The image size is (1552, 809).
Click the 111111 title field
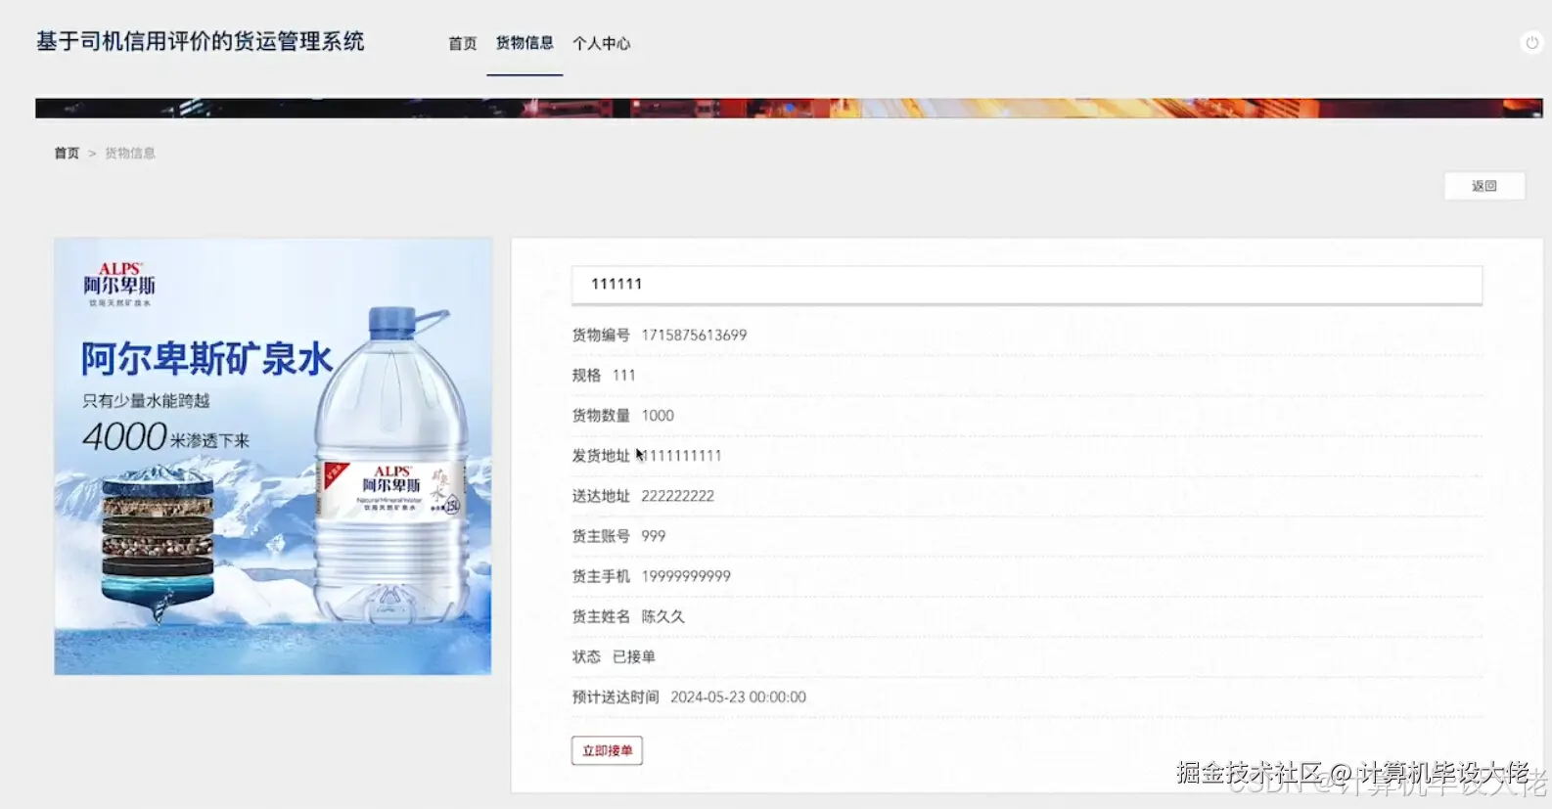click(1027, 284)
